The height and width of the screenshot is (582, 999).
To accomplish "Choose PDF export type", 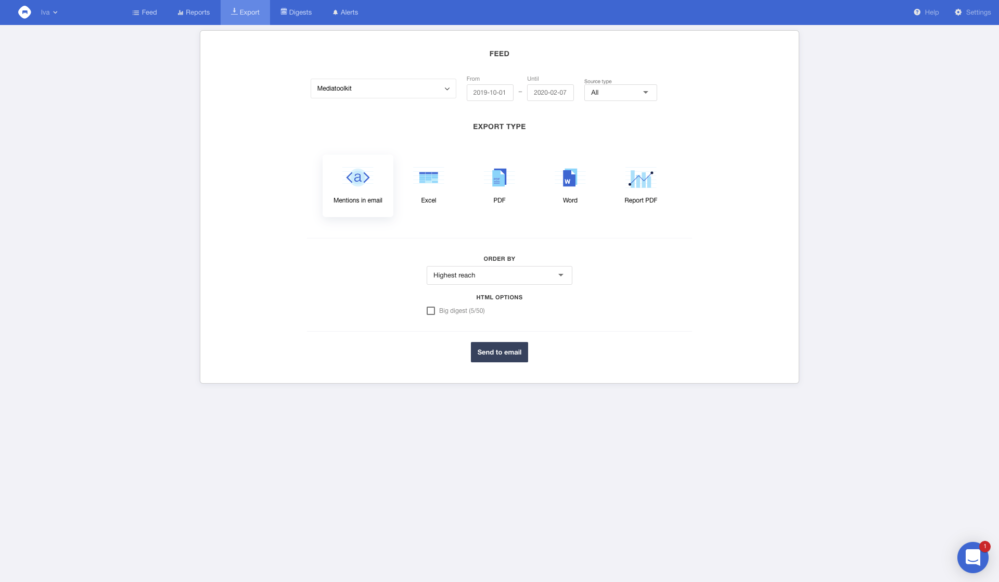I will (499, 186).
